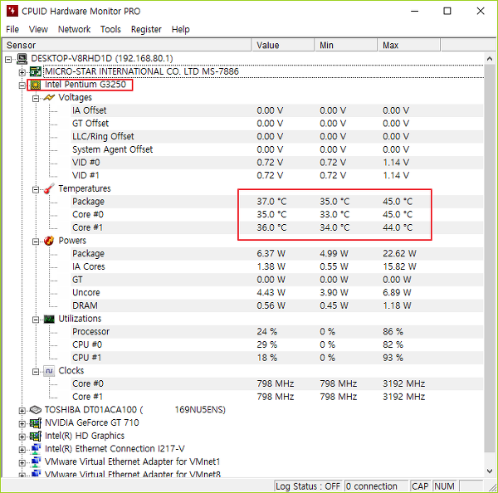Click the 3192 MHz max for Core #1 clock

tap(403, 397)
